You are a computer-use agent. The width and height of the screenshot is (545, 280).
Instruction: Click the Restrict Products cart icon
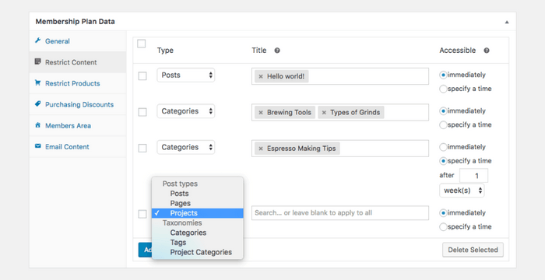click(x=38, y=83)
